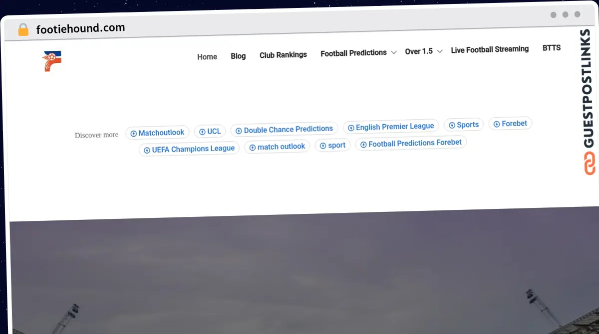Viewport: 599px width, 334px height.
Task: Click the plus icon on Matchoutlook tag
Action: pos(133,134)
